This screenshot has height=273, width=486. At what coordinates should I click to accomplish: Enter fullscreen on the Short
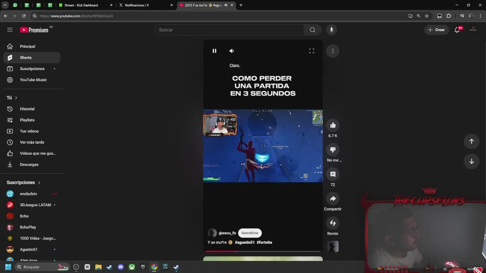311,51
